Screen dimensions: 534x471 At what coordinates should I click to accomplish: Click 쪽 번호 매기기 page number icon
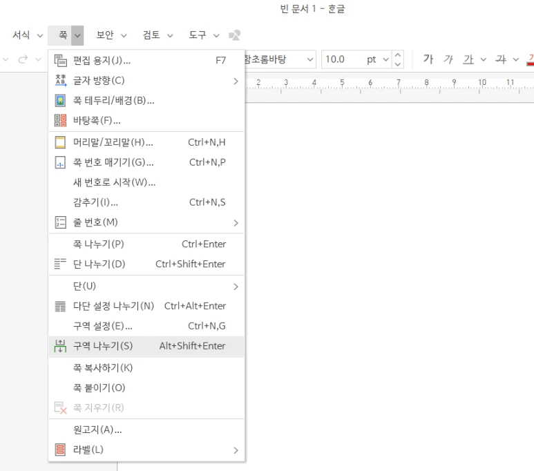(60, 162)
